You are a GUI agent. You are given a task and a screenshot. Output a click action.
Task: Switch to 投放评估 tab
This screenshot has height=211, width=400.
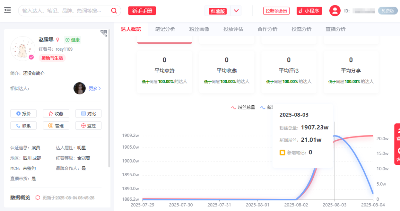[x=233, y=29]
